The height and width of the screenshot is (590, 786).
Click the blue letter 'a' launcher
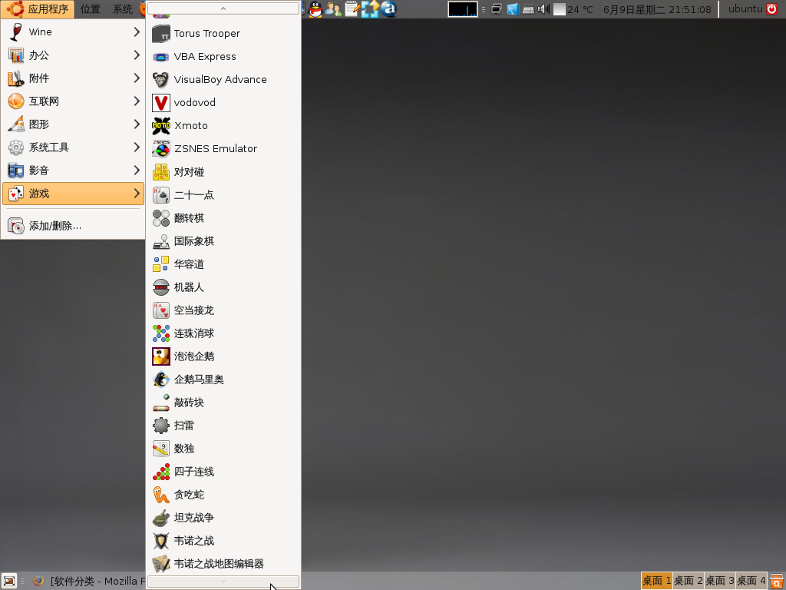pos(388,9)
